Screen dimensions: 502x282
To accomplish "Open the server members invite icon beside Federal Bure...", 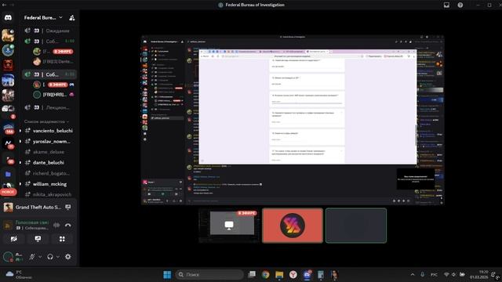I will [72, 18].
